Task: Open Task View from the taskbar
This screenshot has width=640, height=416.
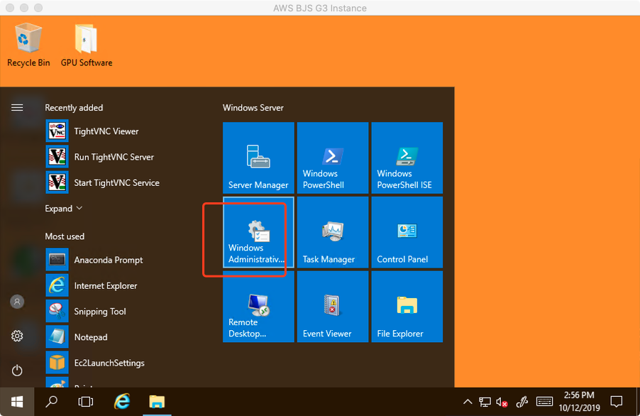Action: [x=86, y=402]
